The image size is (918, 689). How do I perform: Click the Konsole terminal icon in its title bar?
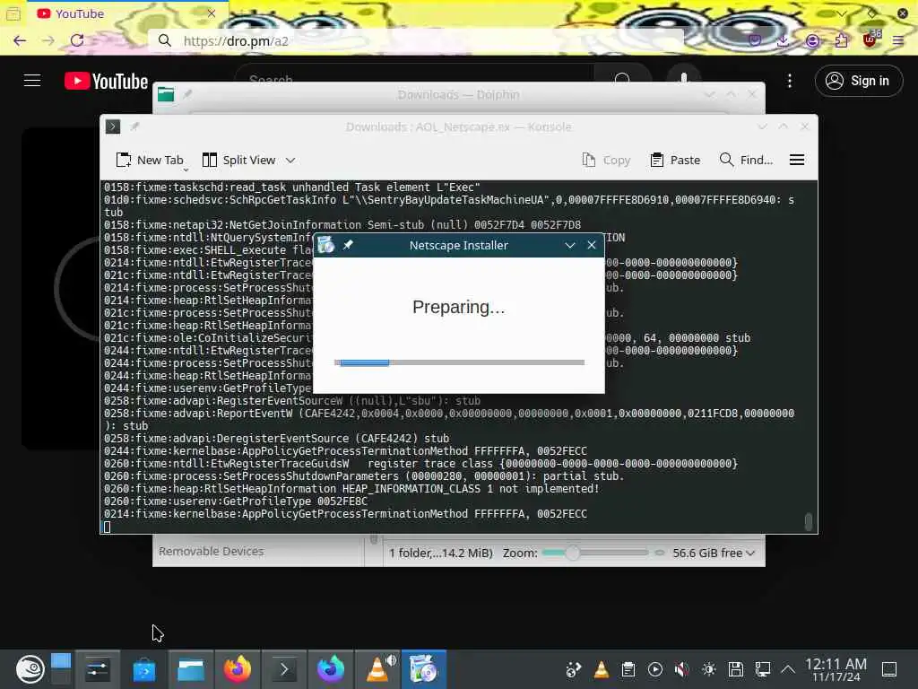113,126
